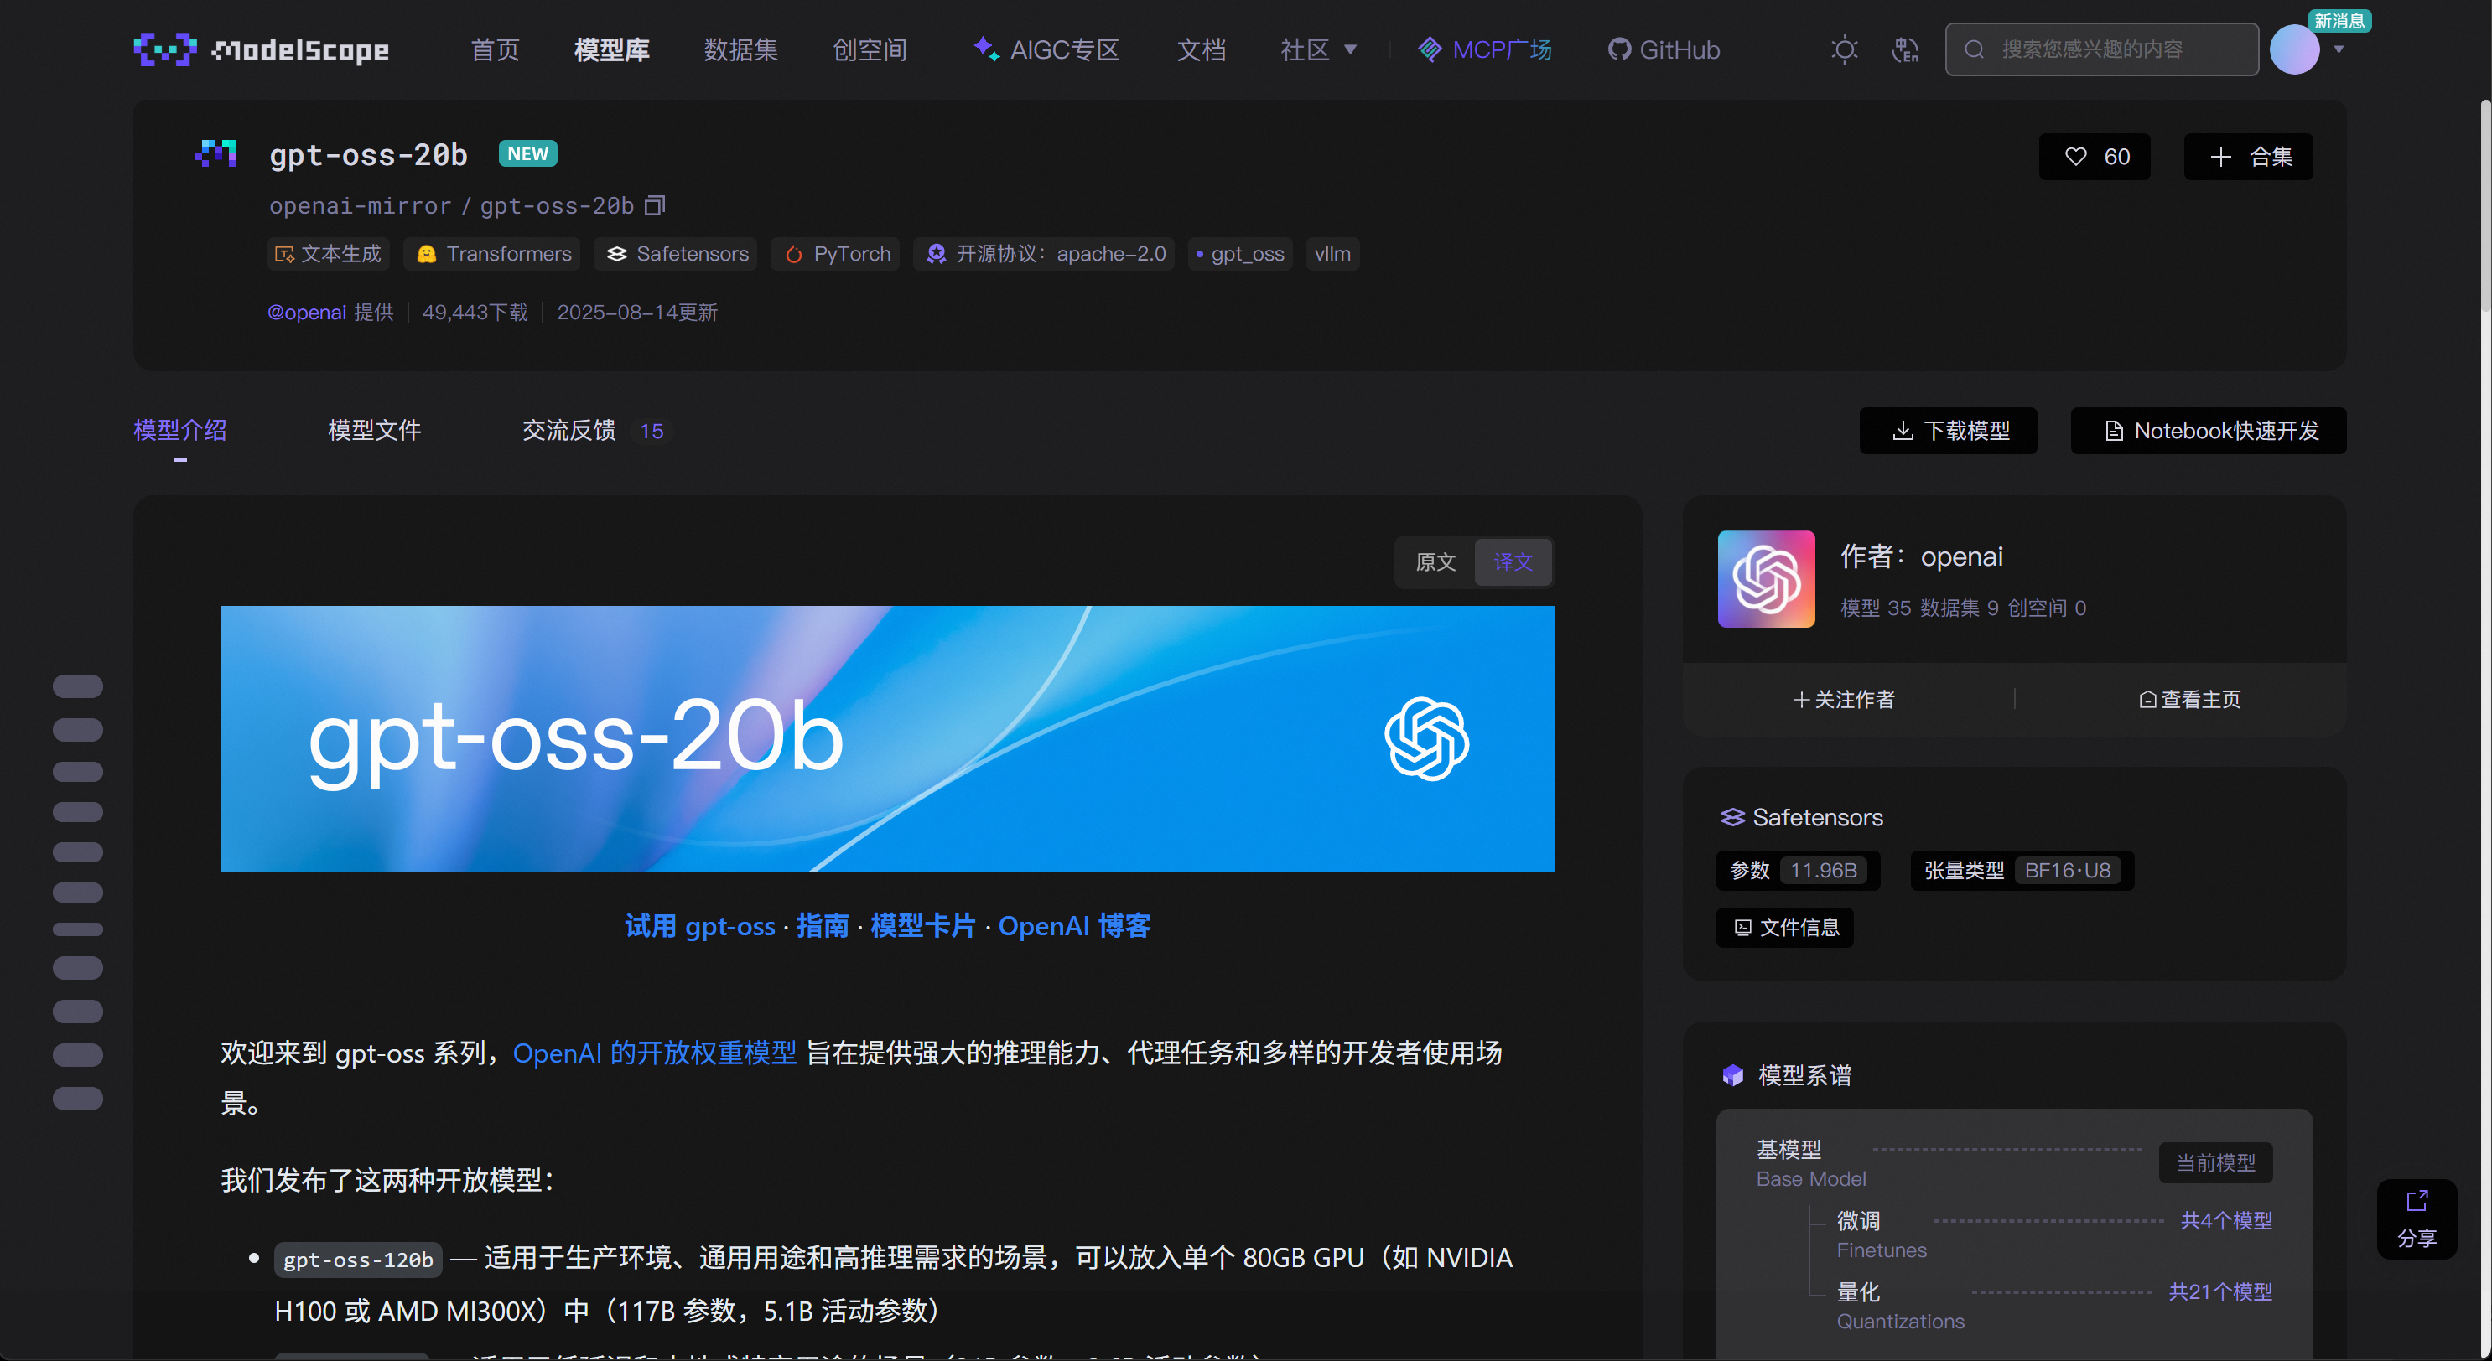Open the GitHub link in navbar

coord(1664,49)
